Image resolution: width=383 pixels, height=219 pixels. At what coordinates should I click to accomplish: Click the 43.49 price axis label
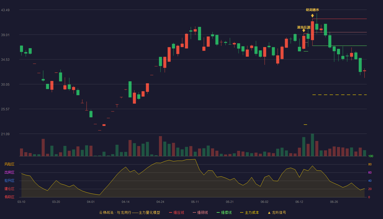coord(5,10)
